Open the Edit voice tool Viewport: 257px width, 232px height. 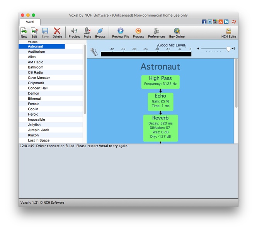coord(34,33)
